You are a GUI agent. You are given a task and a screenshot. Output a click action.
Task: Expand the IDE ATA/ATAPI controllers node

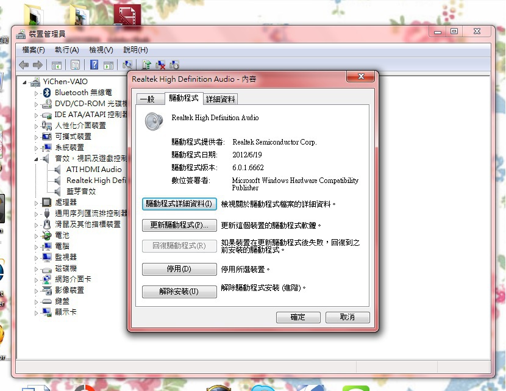point(36,115)
